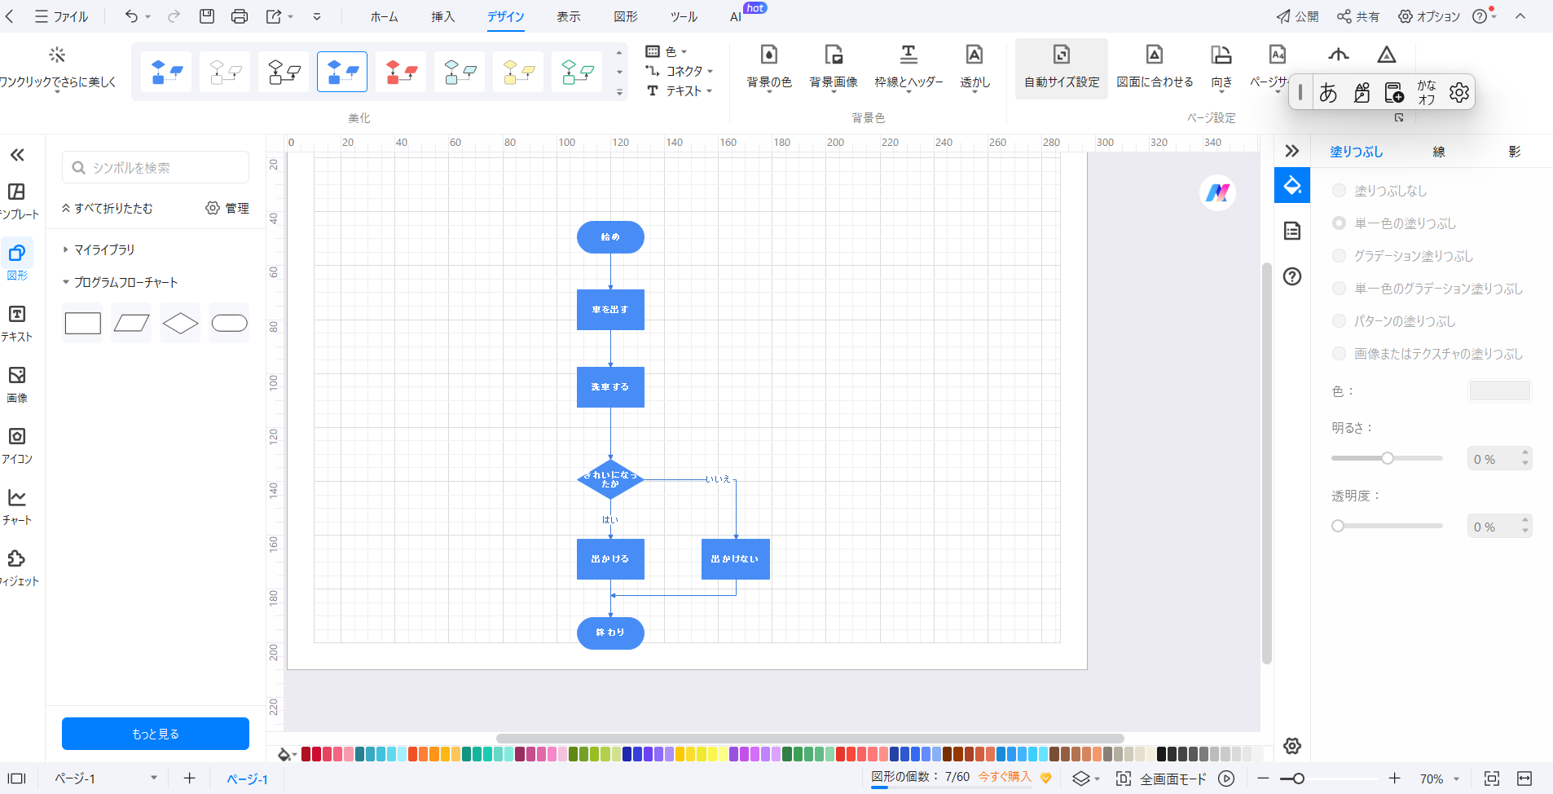Image resolution: width=1553 pixels, height=794 pixels.
Task: Open the page properties icon in right panel
Action: (x=1292, y=231)
